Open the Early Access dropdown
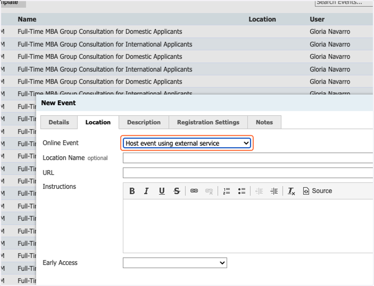This screenshot has width=374, height=286. tap(175, 263)
